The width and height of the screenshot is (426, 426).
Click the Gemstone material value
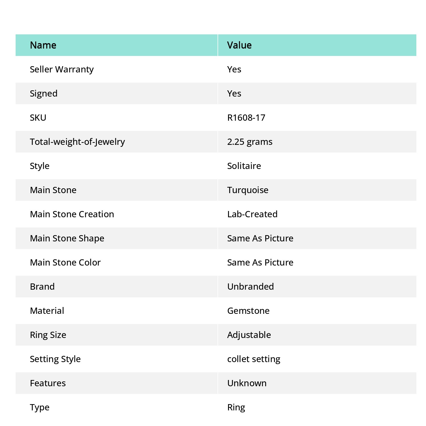click(x=248, y=311)
